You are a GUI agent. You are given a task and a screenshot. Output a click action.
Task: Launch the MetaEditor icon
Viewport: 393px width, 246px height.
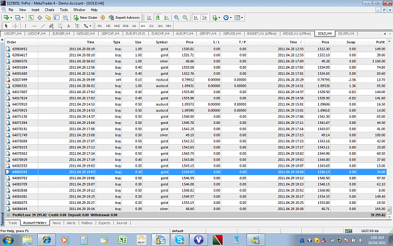point(102,18)
